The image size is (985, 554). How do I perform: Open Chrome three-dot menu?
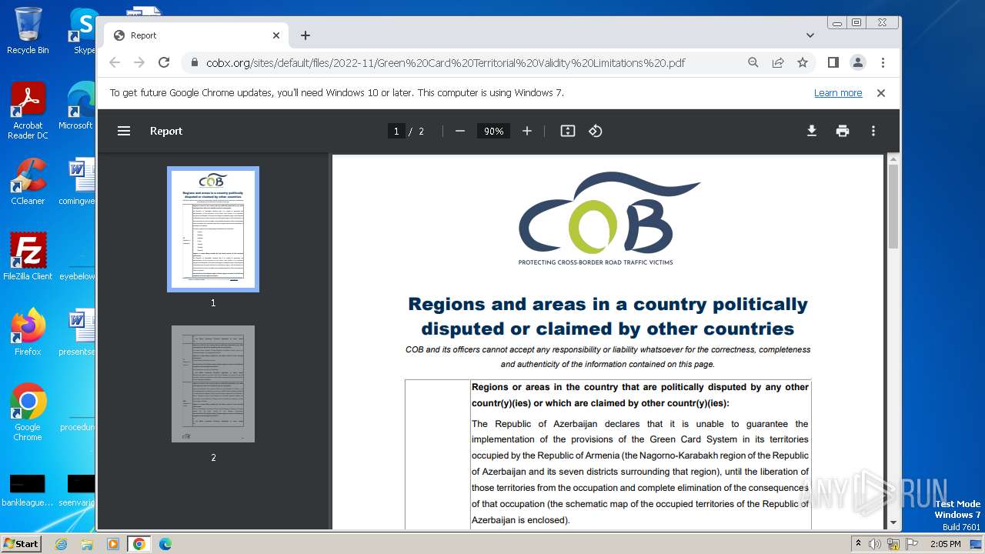point(883,62)
